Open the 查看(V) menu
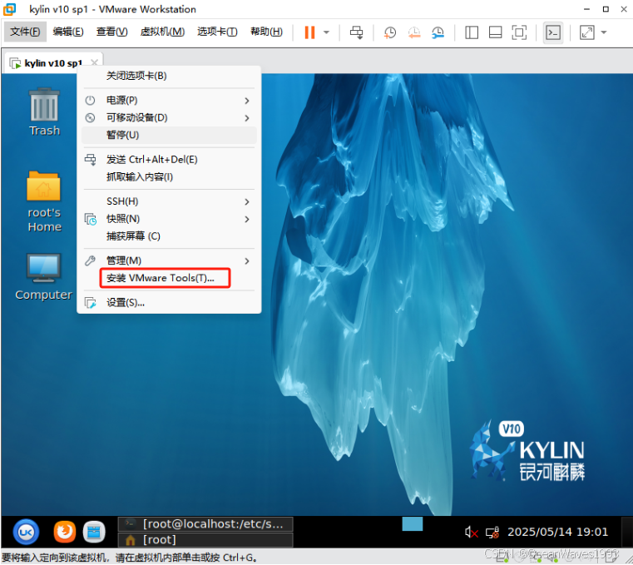 coord(111,32)
